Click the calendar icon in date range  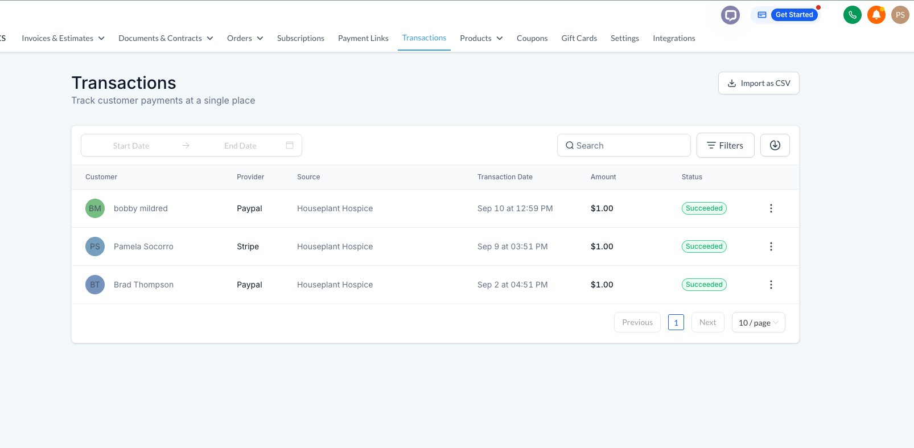290,145
